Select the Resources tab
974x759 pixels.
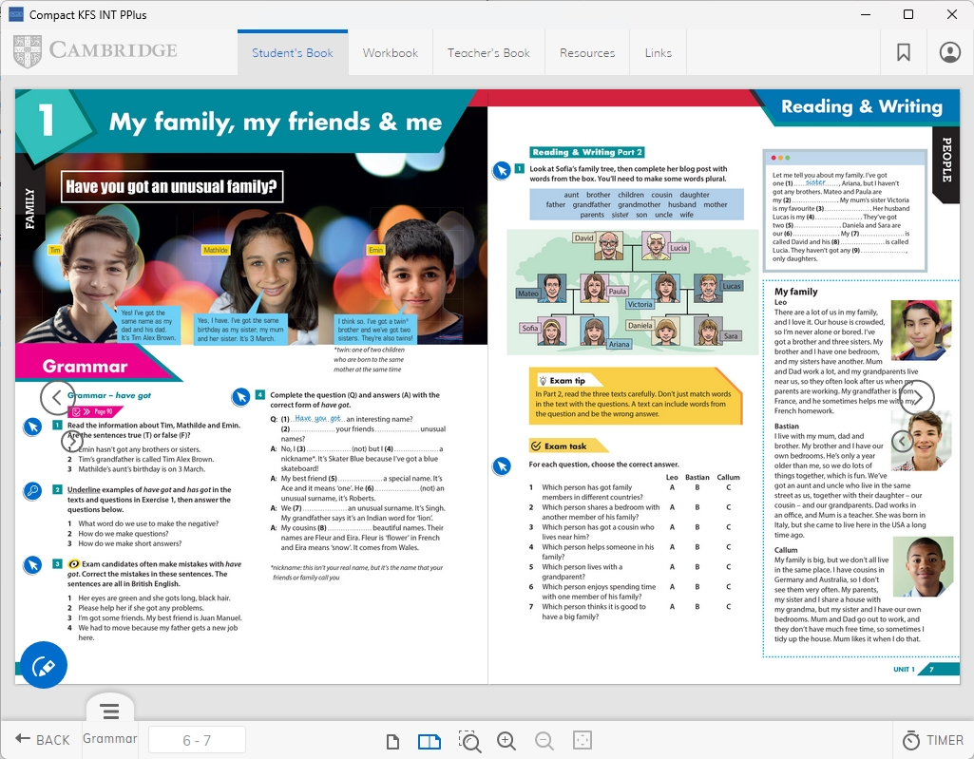pyautogui.click(x=587, y=53)
